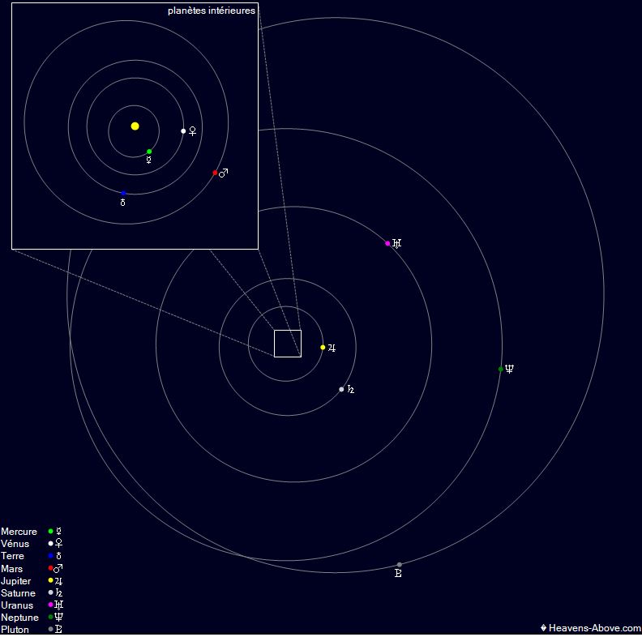Click the small white square at the chart center
Image resolution: width=642 pixels, height=637 pixels.
tap(288, 344)
